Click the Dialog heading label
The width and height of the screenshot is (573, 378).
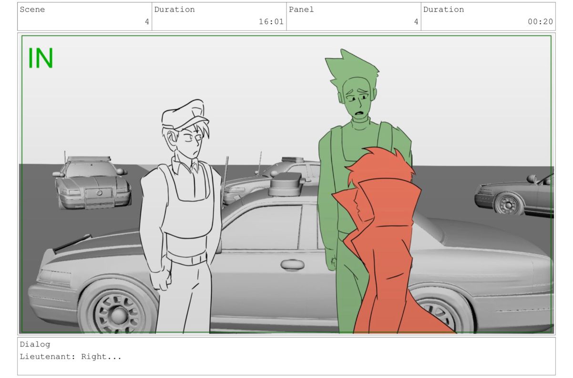point(35,344)
